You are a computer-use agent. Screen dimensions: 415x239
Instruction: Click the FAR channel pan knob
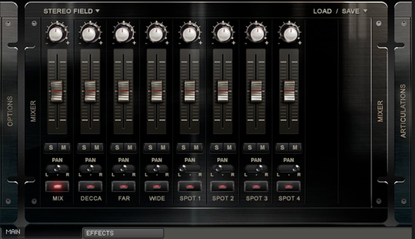(123, 168)
